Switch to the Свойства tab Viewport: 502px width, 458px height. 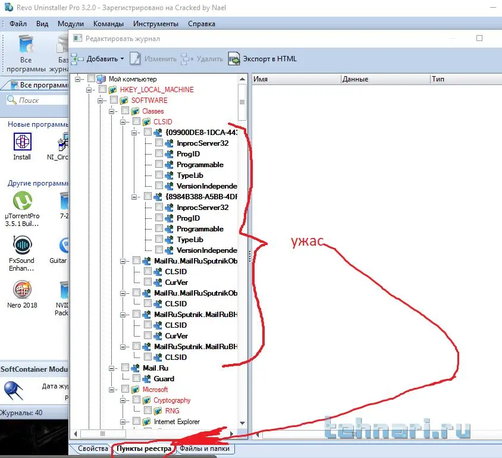coord(93,448)
